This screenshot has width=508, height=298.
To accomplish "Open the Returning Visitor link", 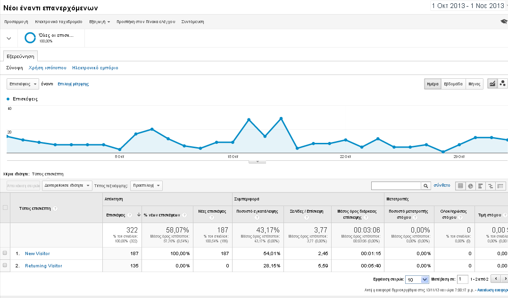I will [x=43, y=265].
